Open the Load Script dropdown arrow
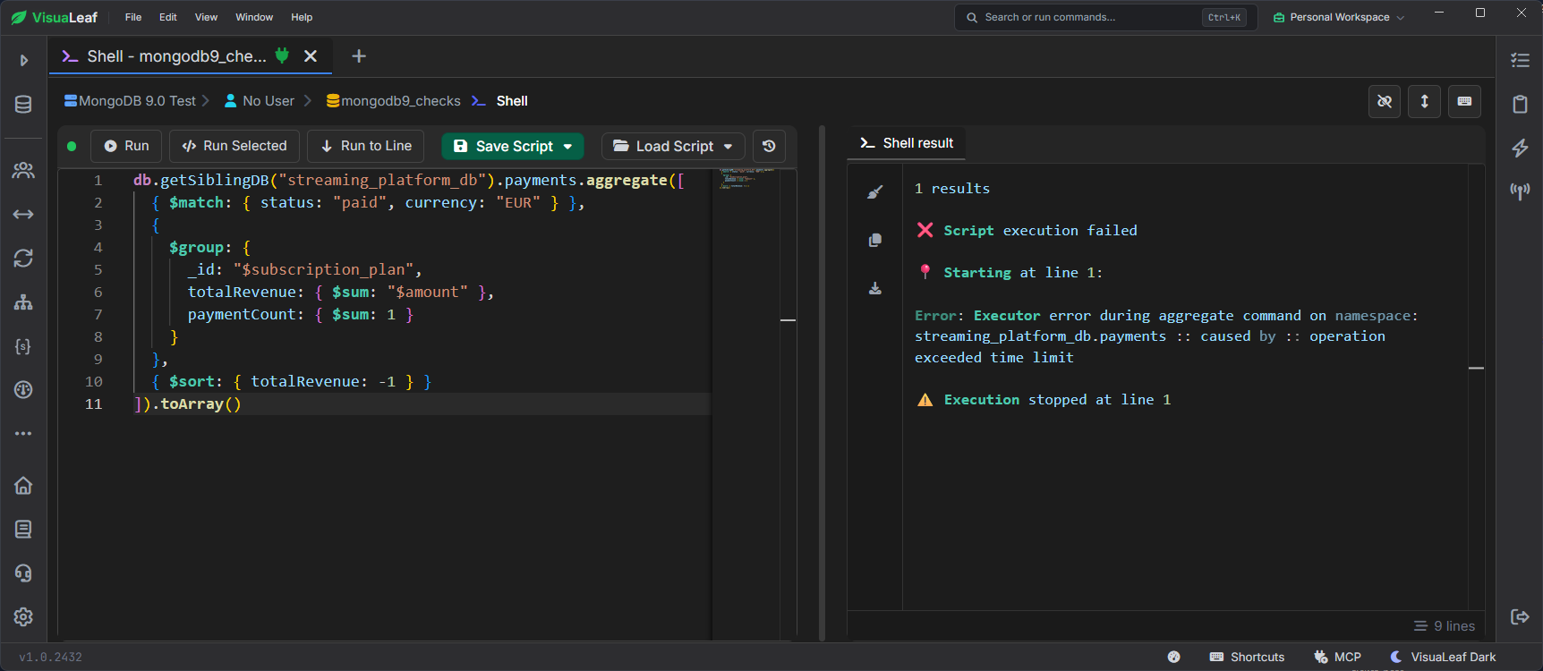This screenshot has height=671, width=1543. pyautogui.click(x=729, y=147)
